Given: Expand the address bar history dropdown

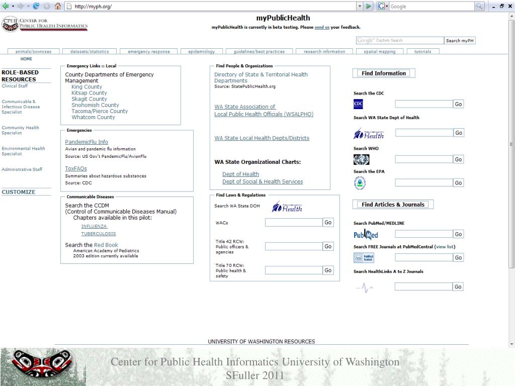Looking at the screenshot, I should tap(360, 6).
